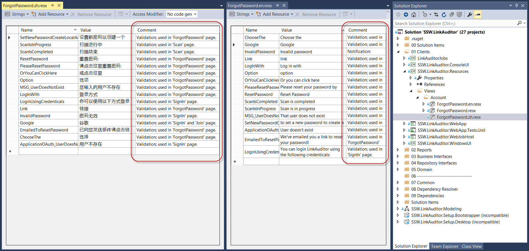
Task: Pin the ForgotPassword.zh.resx tab
Action: click(53, 5)
